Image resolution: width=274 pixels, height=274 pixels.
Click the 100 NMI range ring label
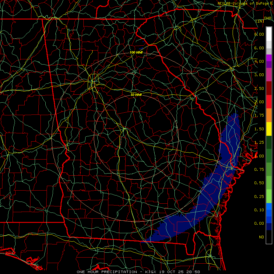(x=136, y=52)
